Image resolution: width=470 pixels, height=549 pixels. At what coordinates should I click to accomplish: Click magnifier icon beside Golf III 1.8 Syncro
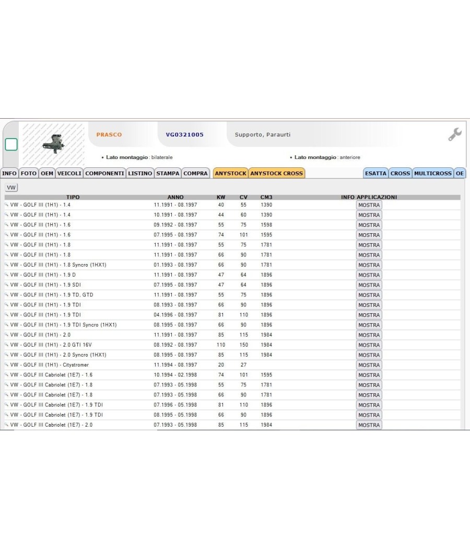tap(6, 265)
